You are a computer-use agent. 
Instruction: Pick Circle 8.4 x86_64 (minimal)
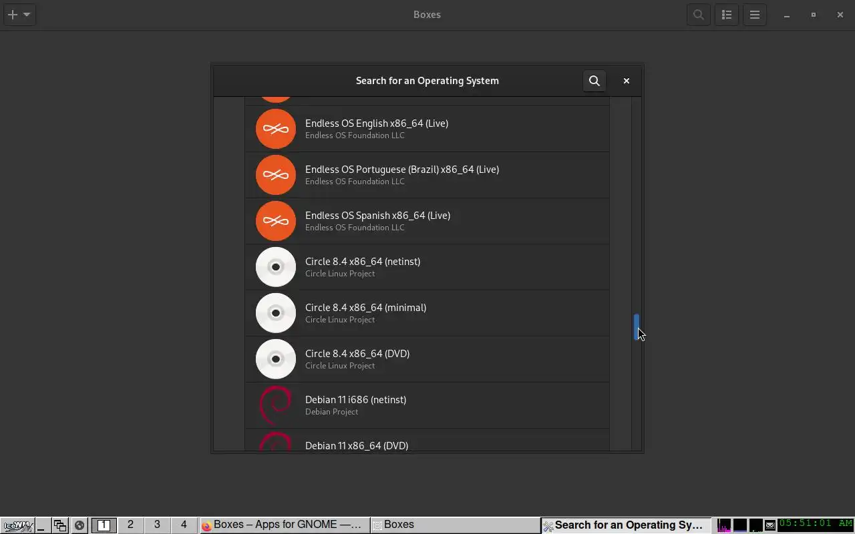pyautogui.click(x=427, y=313)
